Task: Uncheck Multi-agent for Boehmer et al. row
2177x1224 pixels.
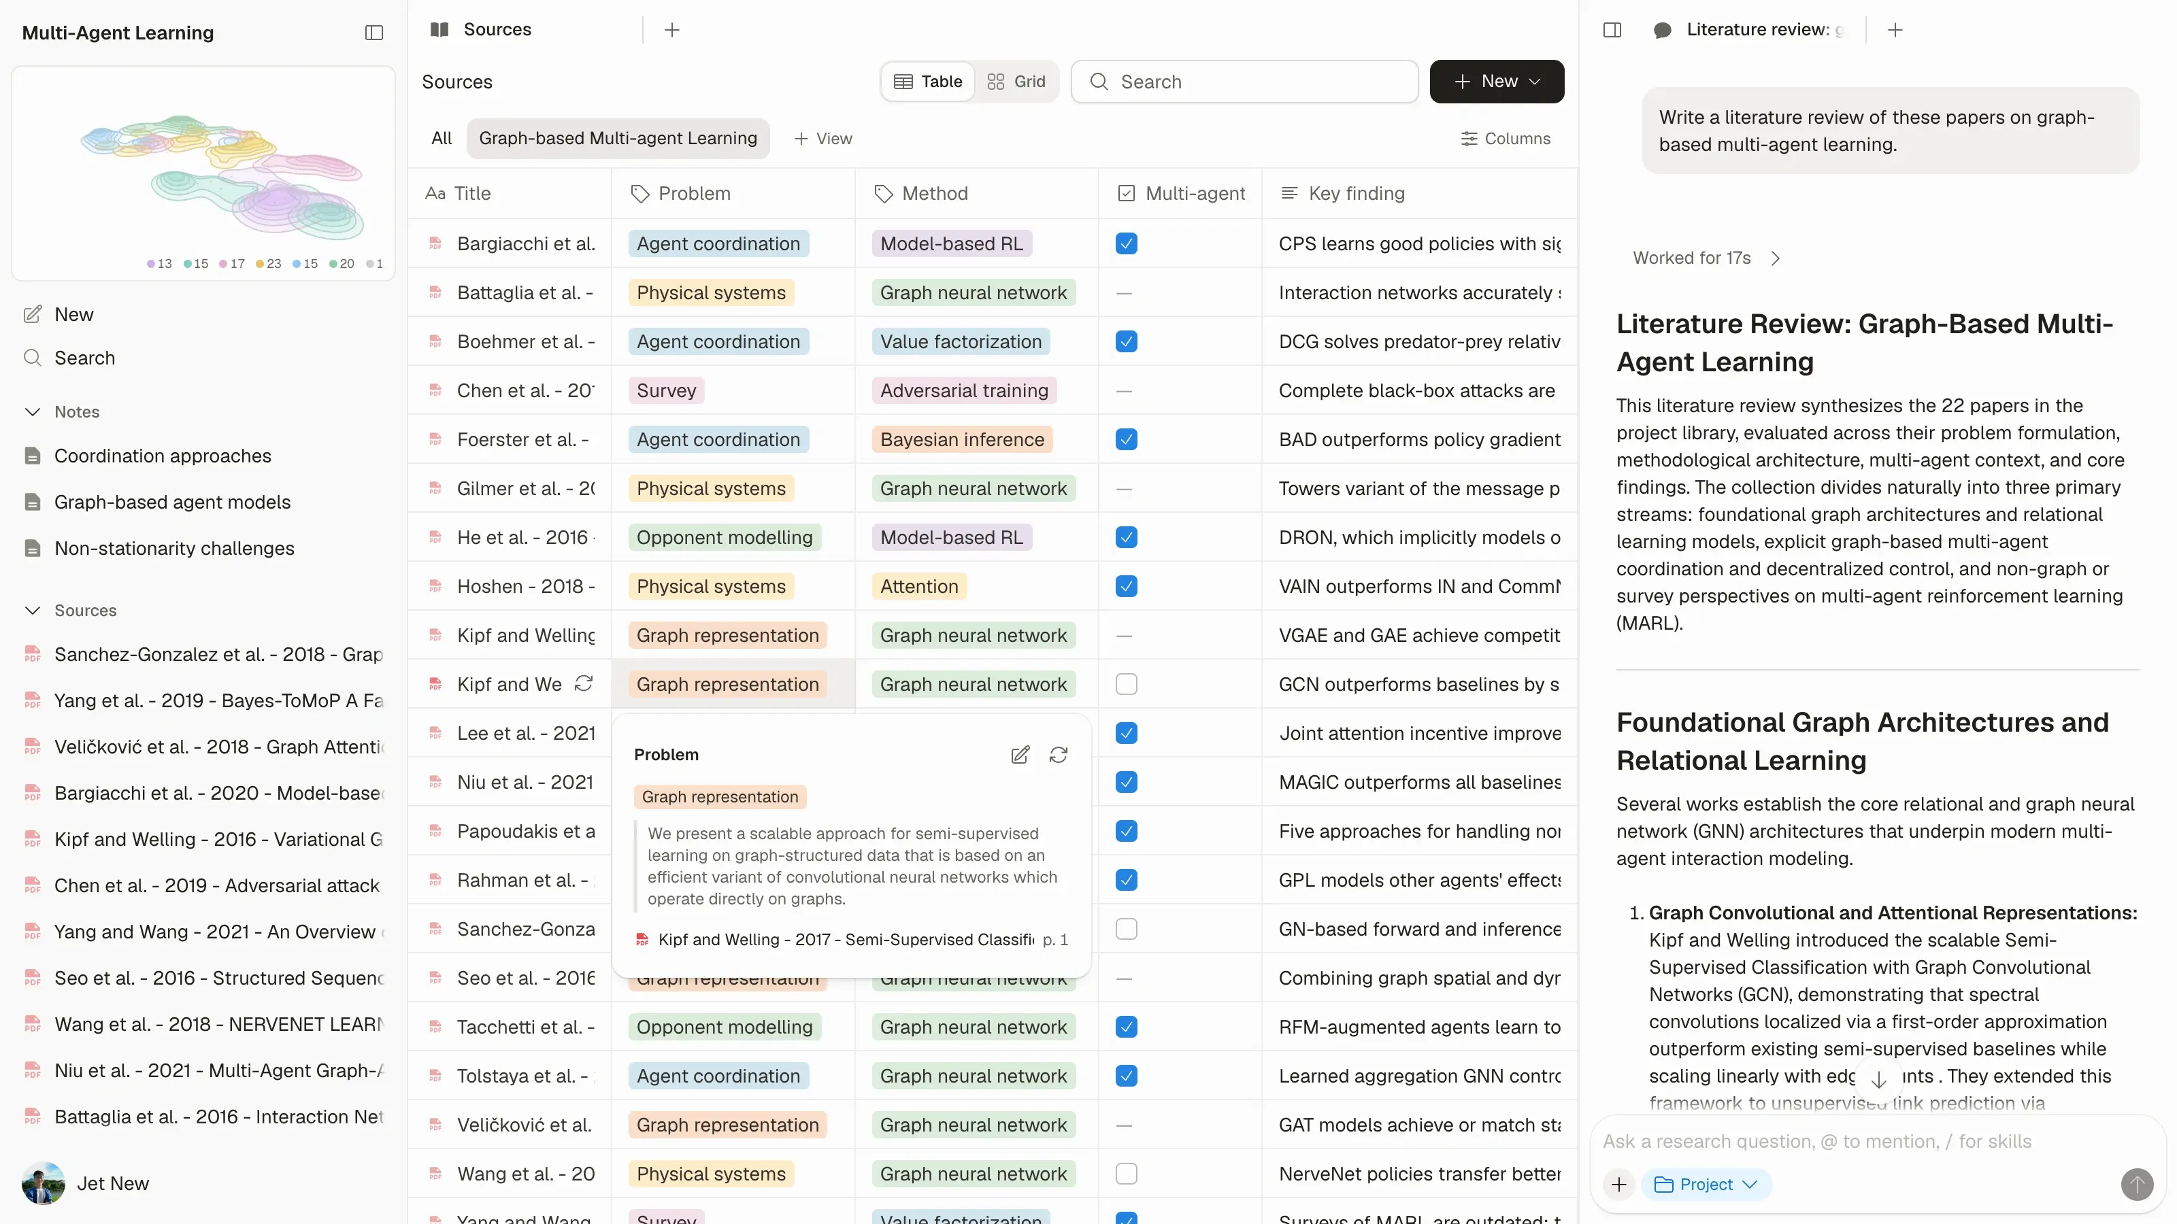Action: coord(1126,341)
